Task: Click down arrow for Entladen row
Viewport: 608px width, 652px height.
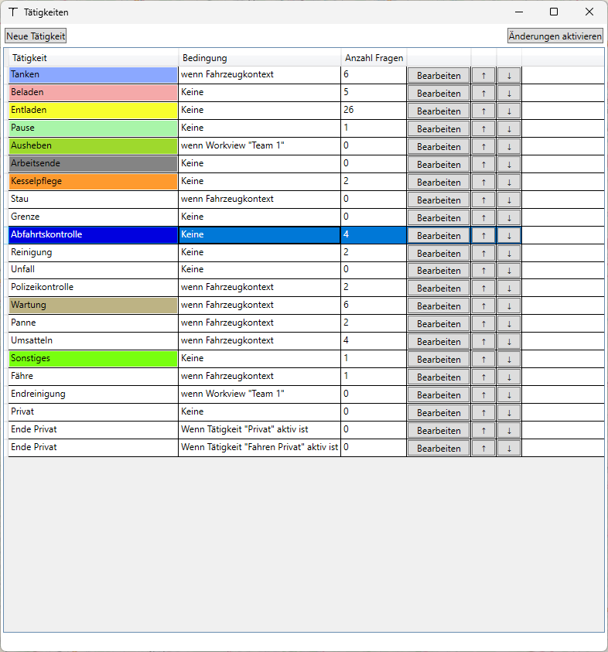Action: pos(509,111)
